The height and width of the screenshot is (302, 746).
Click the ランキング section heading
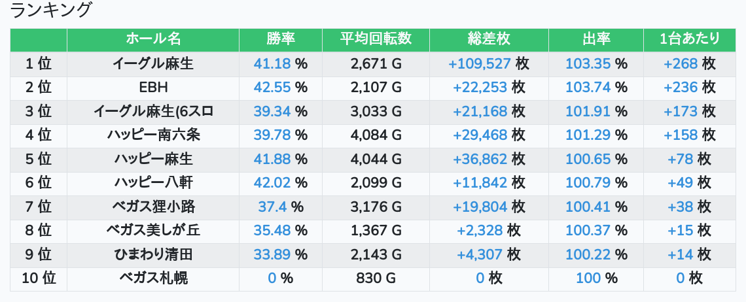pyautogui.click(x=52, y=10)
